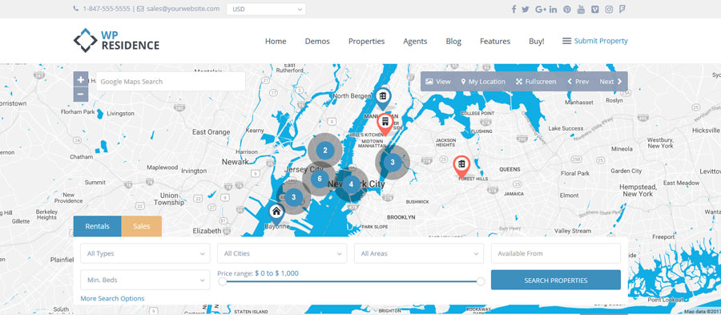The image size is (721, 315).
Task: Open the Instagram social icon
Action: (609, 9)
